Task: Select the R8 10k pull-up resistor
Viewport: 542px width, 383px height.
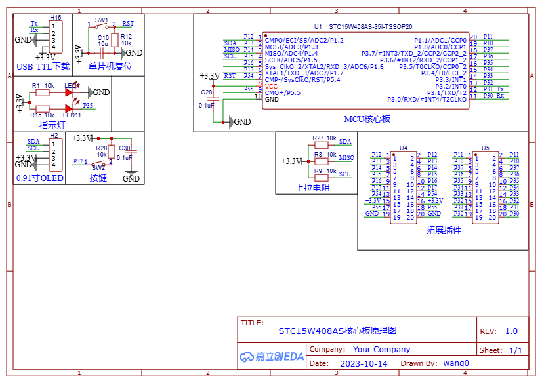Action: 321,161
